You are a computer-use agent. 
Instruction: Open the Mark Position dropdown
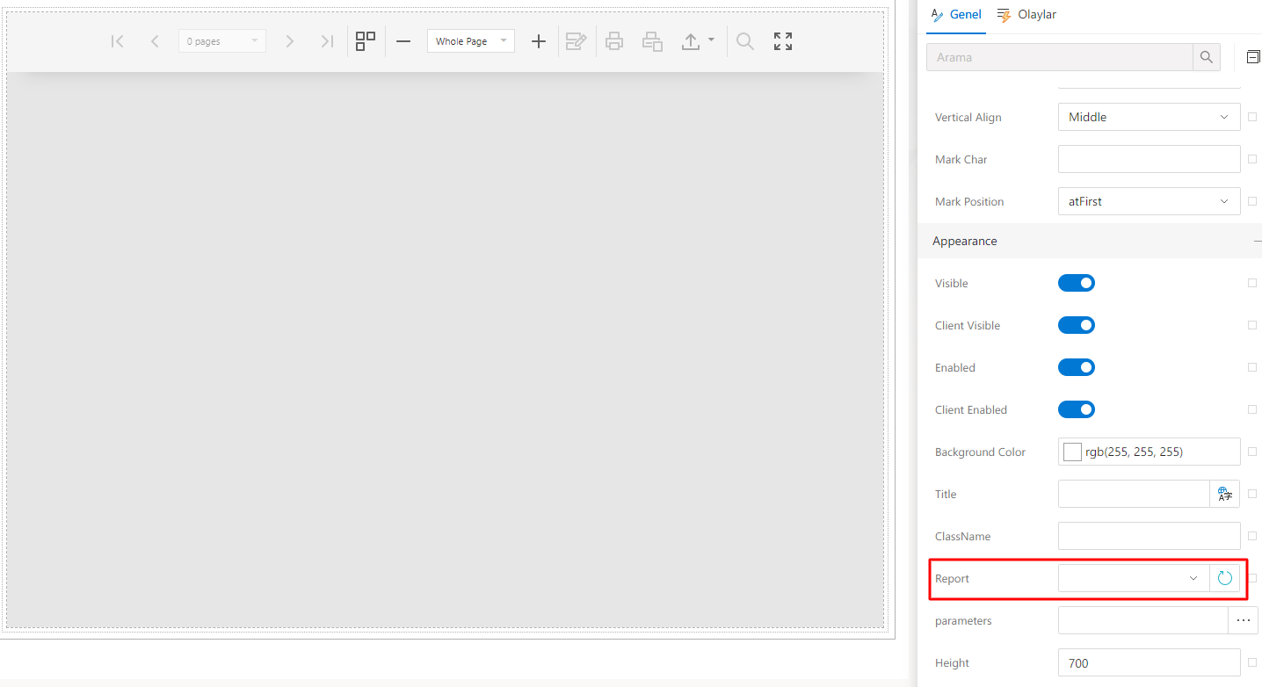[1150, 201]
